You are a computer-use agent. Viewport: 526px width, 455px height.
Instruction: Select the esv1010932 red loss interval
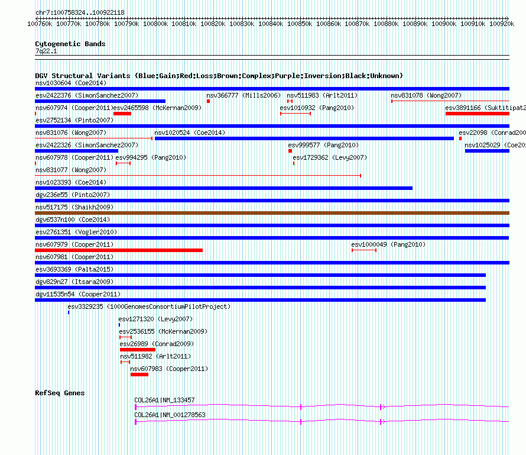click(296, 114)
